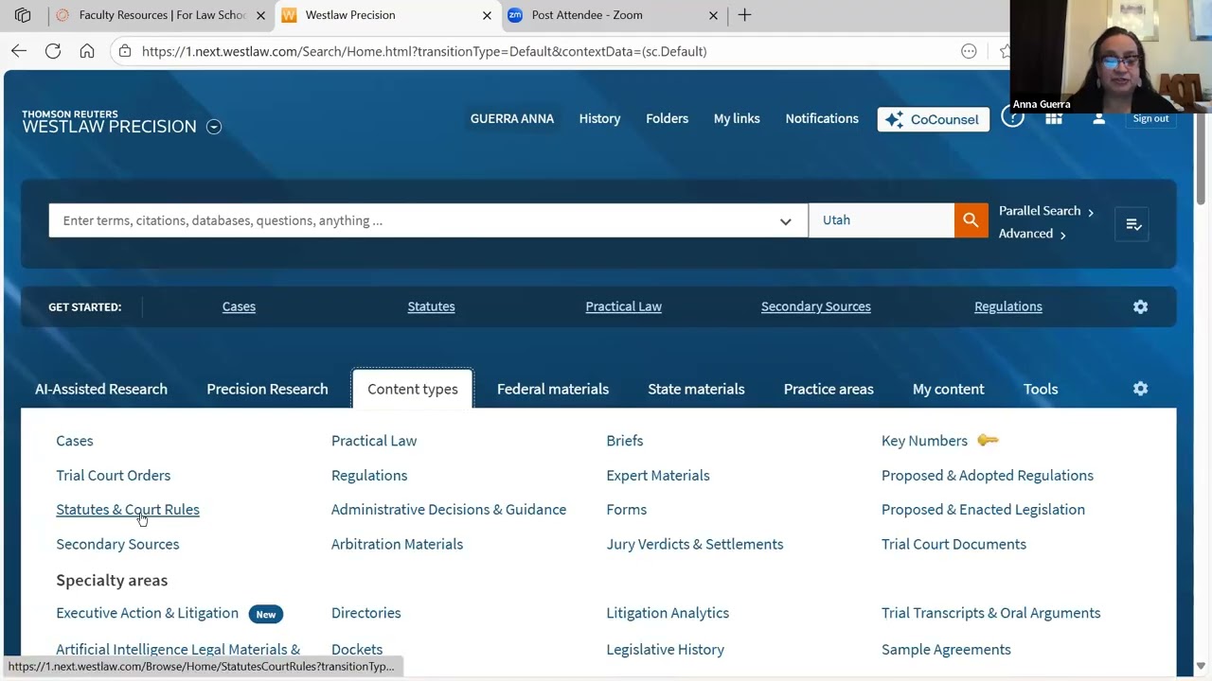This screenshot has height=681, width=1212.
Task: Open Notifications in the header
Action: 822,118
